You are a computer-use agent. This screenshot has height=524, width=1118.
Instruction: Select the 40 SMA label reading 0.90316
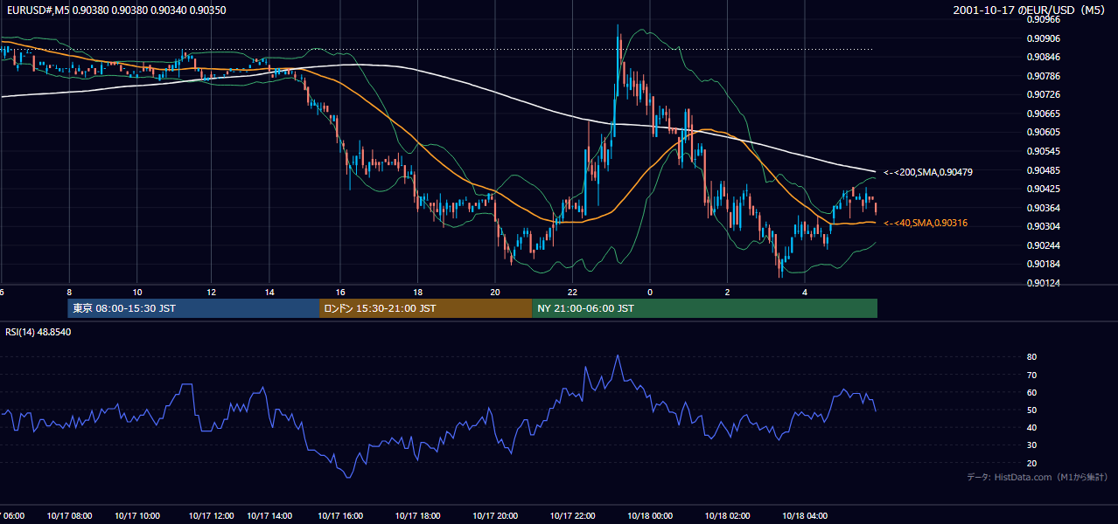925,223
